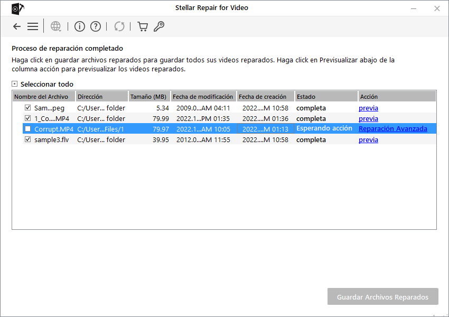Sort by Dirección column header
449x317 pixels.
tap(101, 97)
